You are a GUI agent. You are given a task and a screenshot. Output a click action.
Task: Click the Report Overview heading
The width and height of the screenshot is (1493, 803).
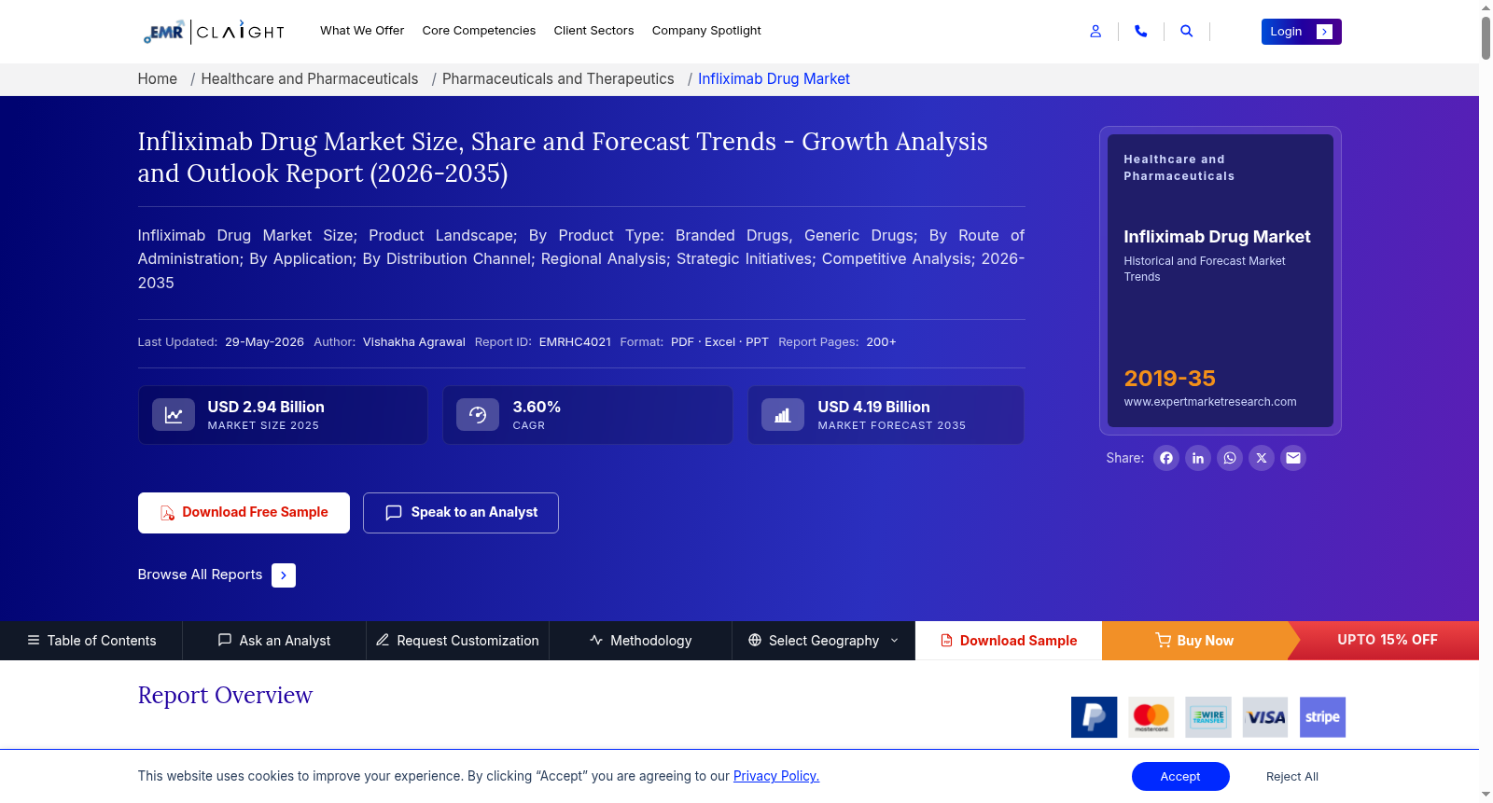click(x=225, y=696)
